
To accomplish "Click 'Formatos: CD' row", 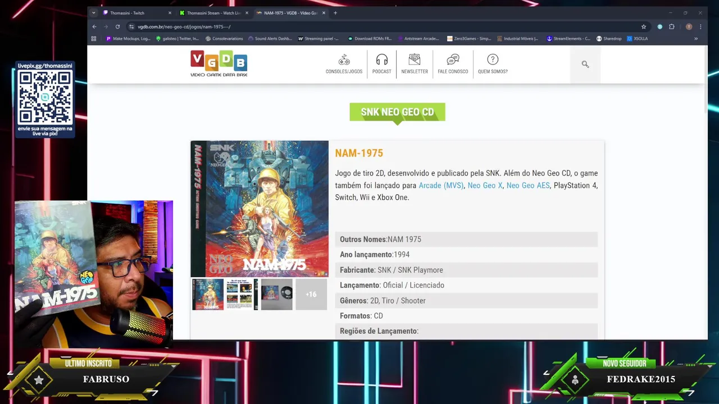I will [x=466, y=316].
